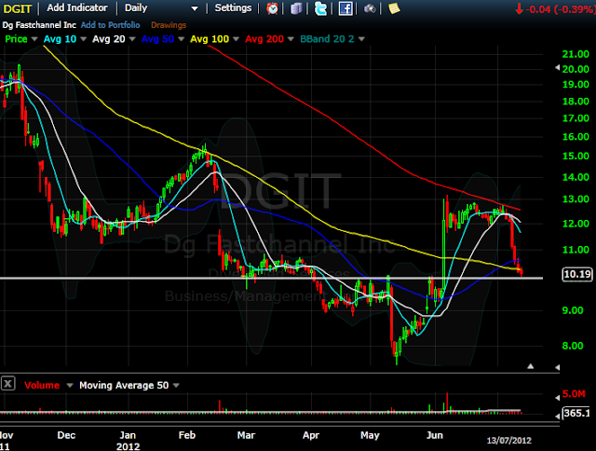The height and width of the screenshot is (451, 596).
Task: Click the 5.0M volume scale label
Action: tap(574, 394)
